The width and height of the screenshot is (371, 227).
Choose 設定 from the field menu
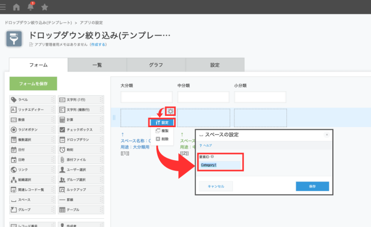click(x=162, y=123)
